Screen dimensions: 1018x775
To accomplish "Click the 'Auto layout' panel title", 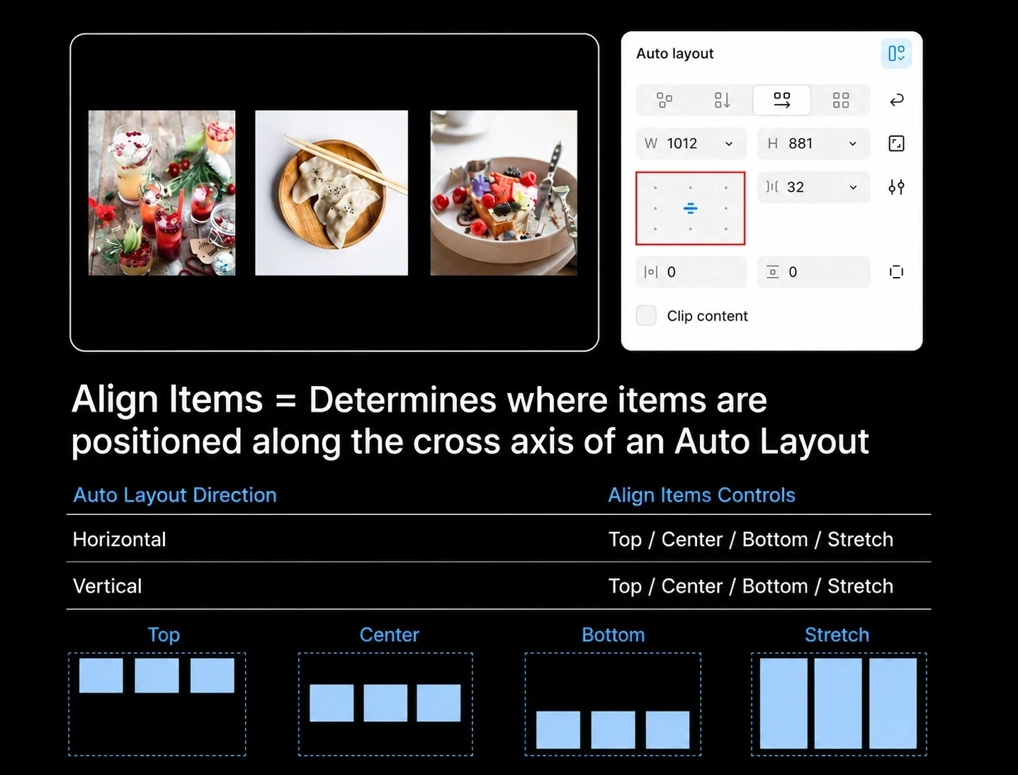I will (x=674, y=54).
